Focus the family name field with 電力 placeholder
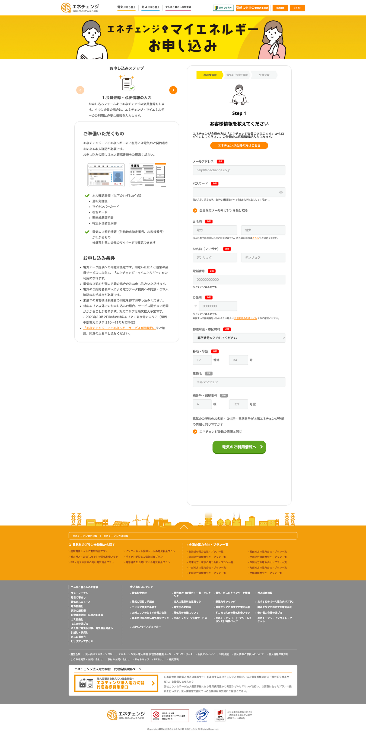The height and width of the screenshot is (732, 366). [x=215, y=230]
